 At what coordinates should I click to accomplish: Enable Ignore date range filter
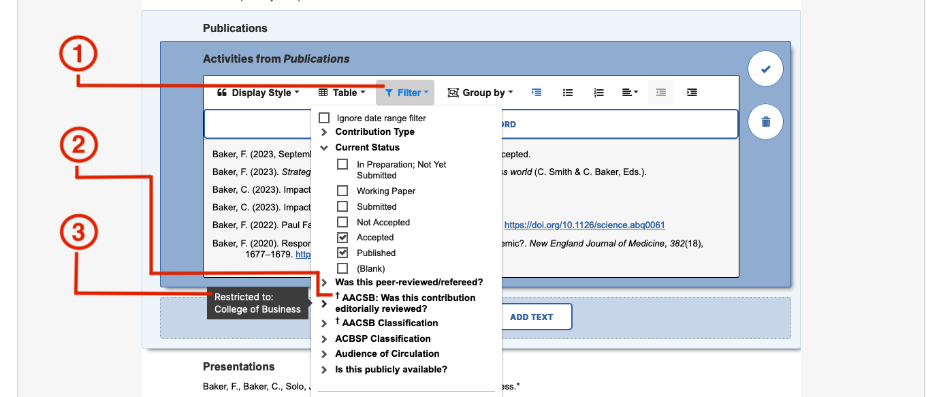[x=324, y=118]
